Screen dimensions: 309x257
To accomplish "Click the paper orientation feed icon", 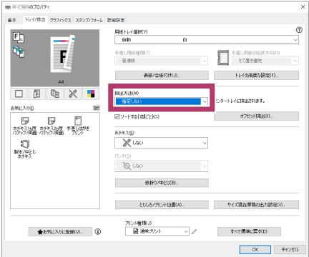I will (223, 58).
